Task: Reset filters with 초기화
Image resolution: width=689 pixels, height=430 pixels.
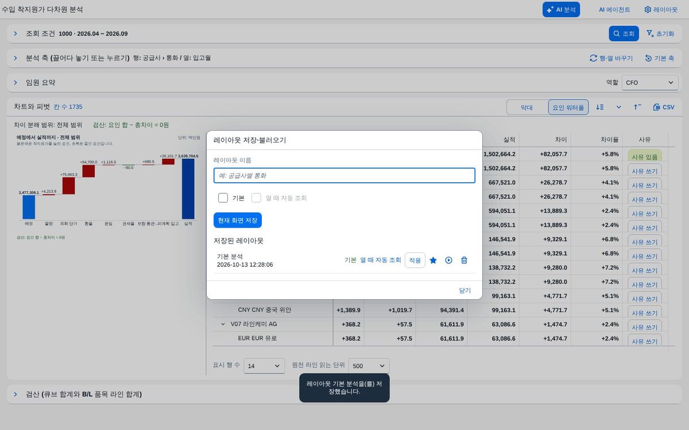Action: click(x=660, y=34)
